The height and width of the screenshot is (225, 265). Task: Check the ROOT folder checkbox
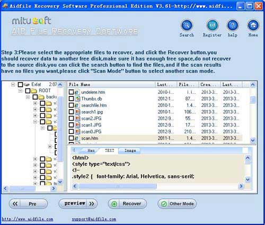coord(28,91)
